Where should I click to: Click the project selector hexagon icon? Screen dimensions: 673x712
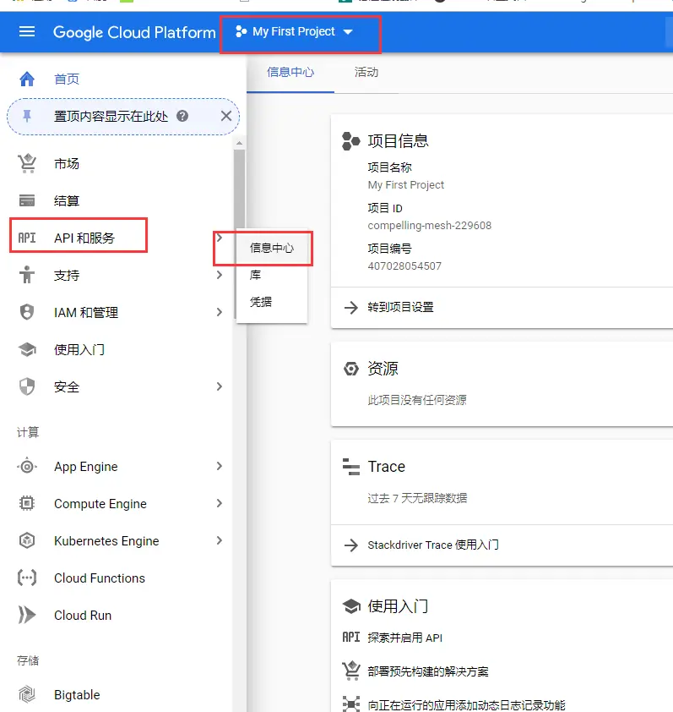coord(241,32)
